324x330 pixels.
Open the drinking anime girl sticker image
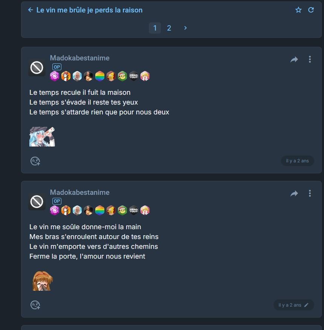coord(42,137)
